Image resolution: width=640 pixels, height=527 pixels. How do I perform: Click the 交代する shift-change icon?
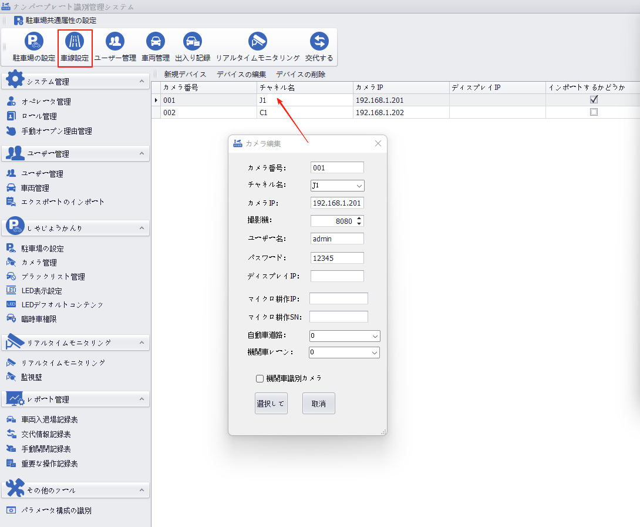319,42
